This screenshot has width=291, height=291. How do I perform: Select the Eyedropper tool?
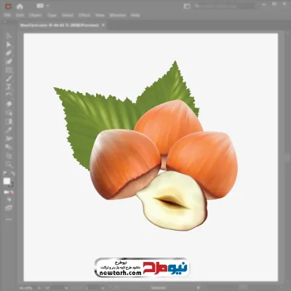click(x=9, y=129)
